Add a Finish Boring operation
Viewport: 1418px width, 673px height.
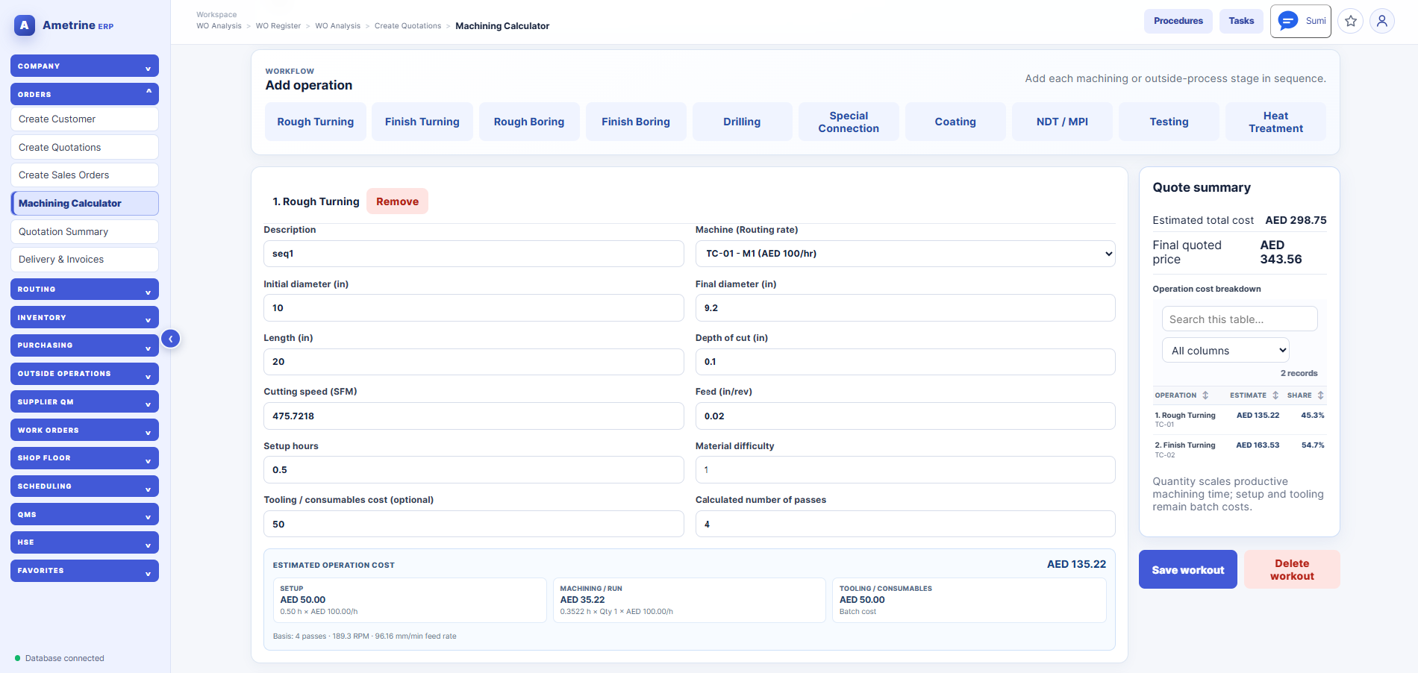pyautogui.click(x=636, y=122)
